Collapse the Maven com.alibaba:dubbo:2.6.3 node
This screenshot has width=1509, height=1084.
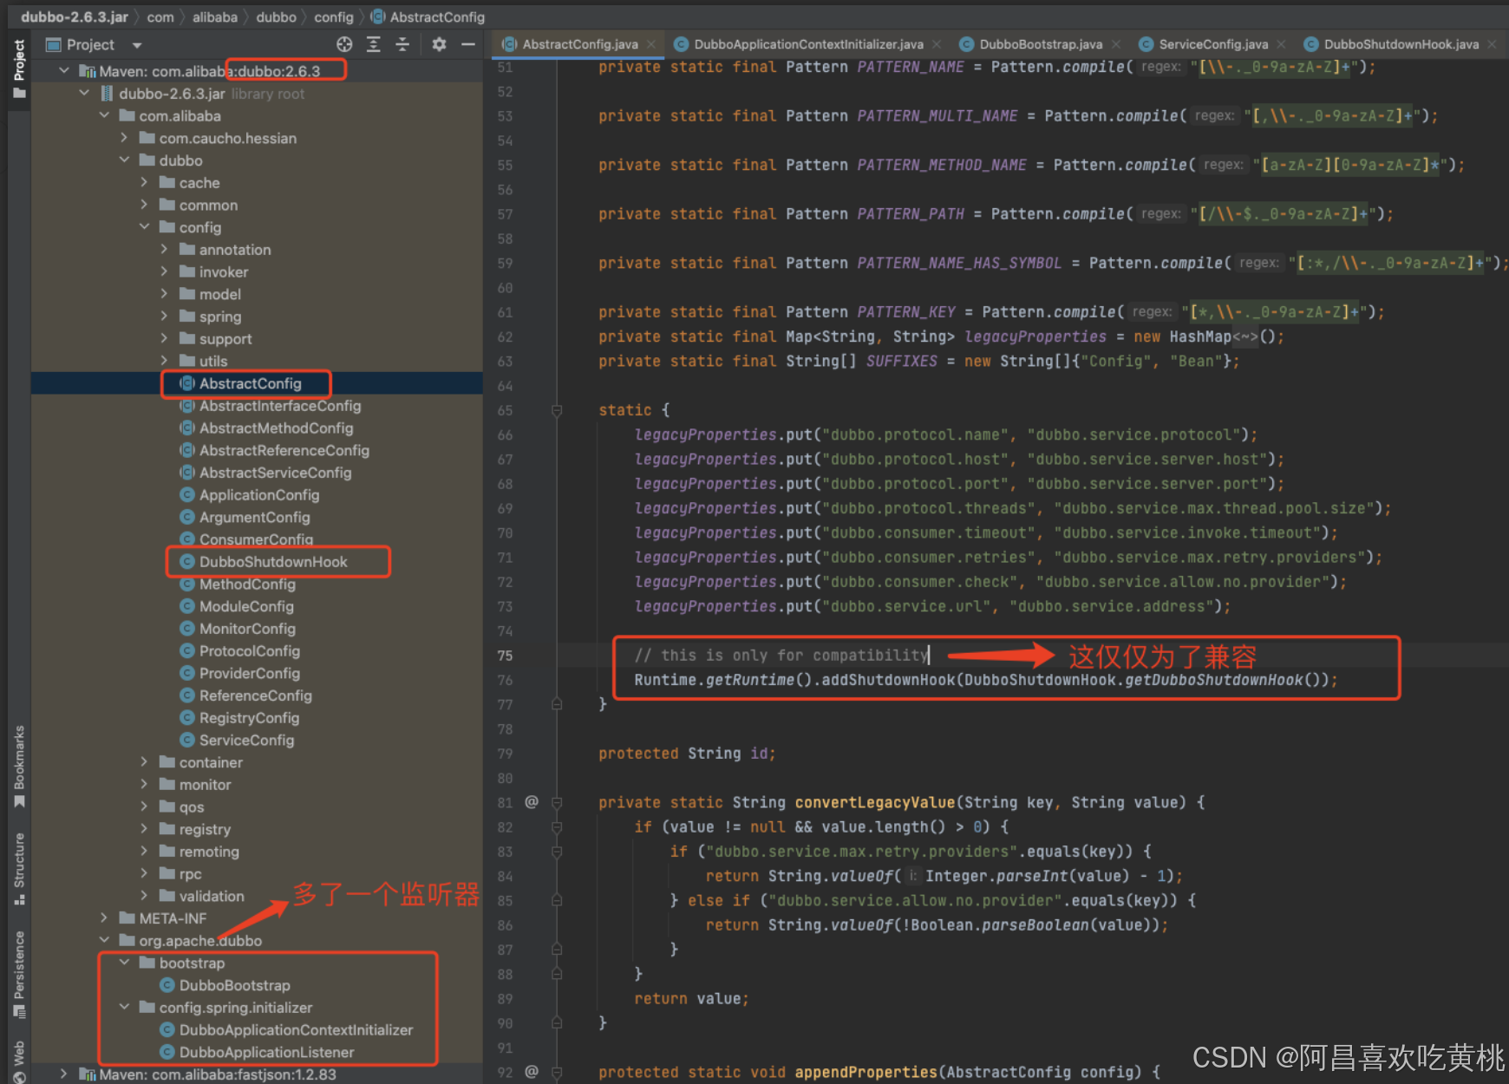click(x=63, y=71)
